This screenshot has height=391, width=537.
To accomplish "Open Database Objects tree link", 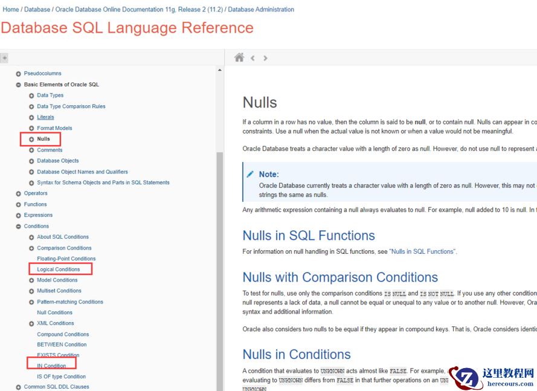I will tap(58, 161).
